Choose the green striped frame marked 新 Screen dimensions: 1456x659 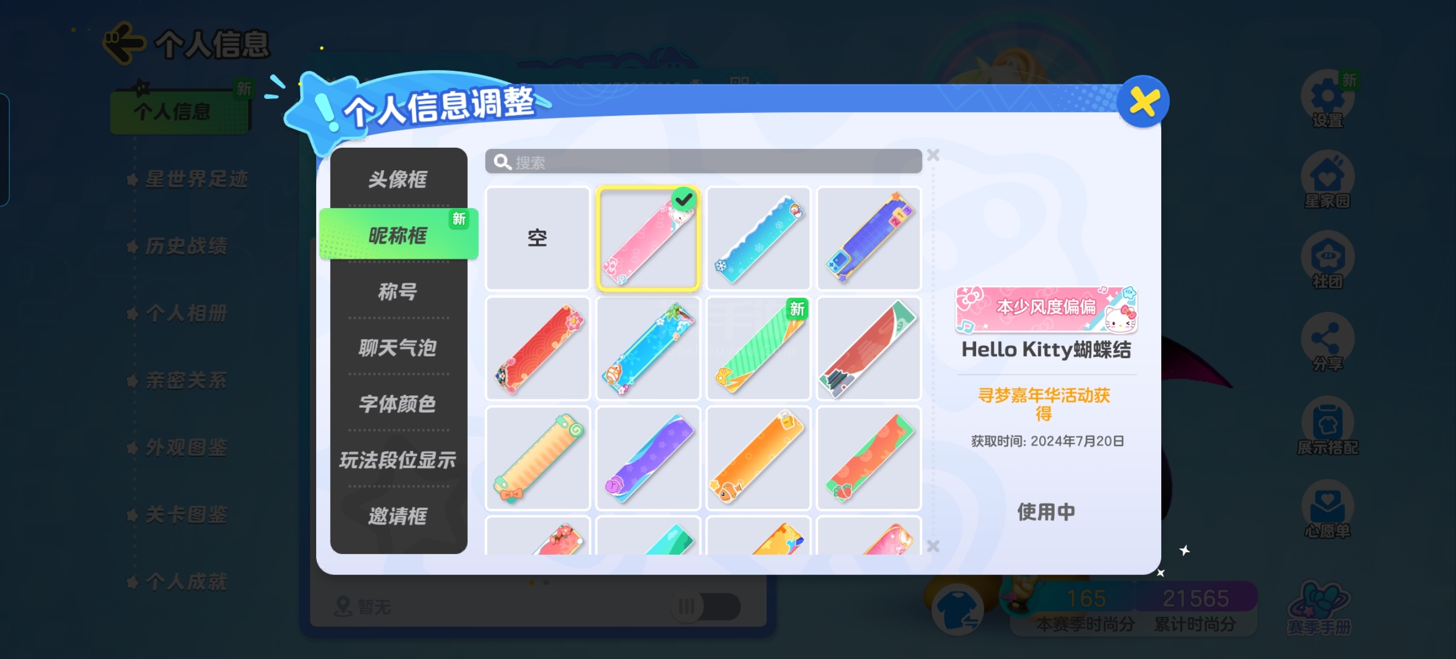pyautogui.click(x=759, y=349)
